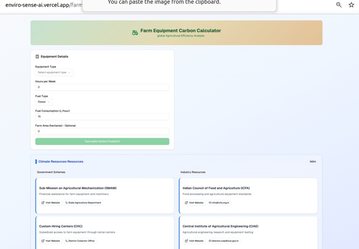This screenshot has height=249, width=359.
Task: Click mail icon beside info@icfa.org.in
Action: (210, 203)
